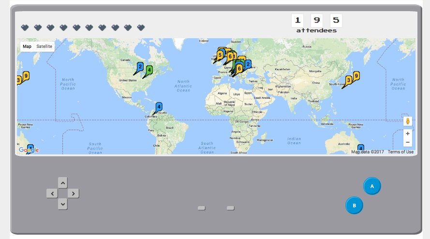The height and width of the screenshot is (239, 430).
Task: Click the 'Indonesia' map label
Action: [327, 124]
